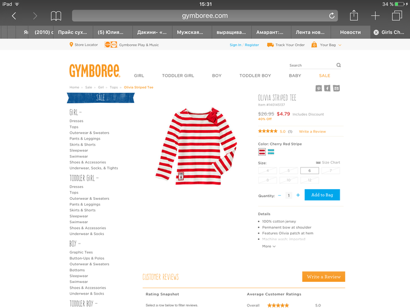Decrease quantity with the minus button
This screenshot has height=308, width=410.
coord(280,195)
